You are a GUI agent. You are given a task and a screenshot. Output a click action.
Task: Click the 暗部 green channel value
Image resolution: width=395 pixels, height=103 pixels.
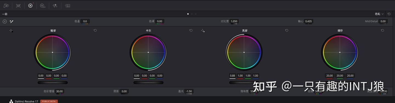(56, 76)
